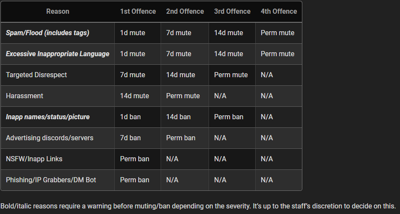Image resolution: width=400 pixels, height=214 pixels.
Task: Select the 2nd Offence column header
Action: (185, 12)
